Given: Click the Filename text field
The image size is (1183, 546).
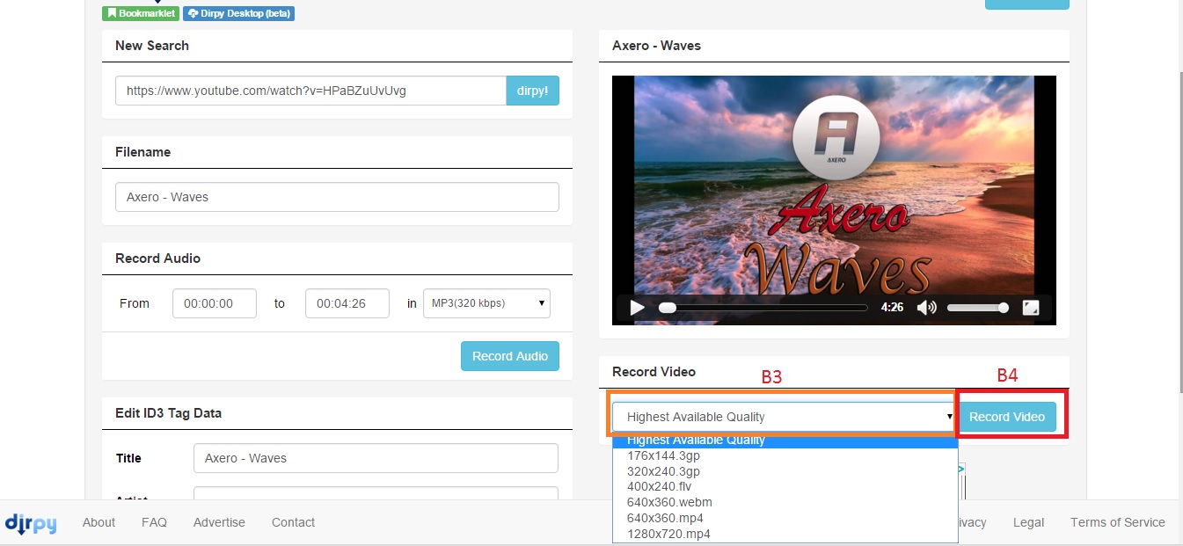Looking at the screenshot, I should tap(337, 197).
